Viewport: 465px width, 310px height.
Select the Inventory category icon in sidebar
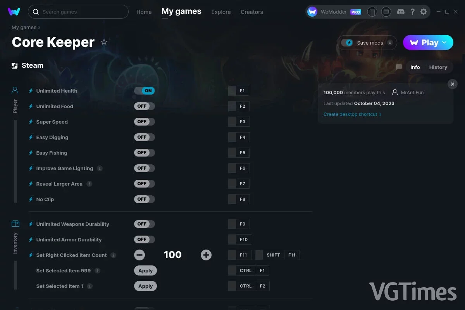(x=15, y=224)
